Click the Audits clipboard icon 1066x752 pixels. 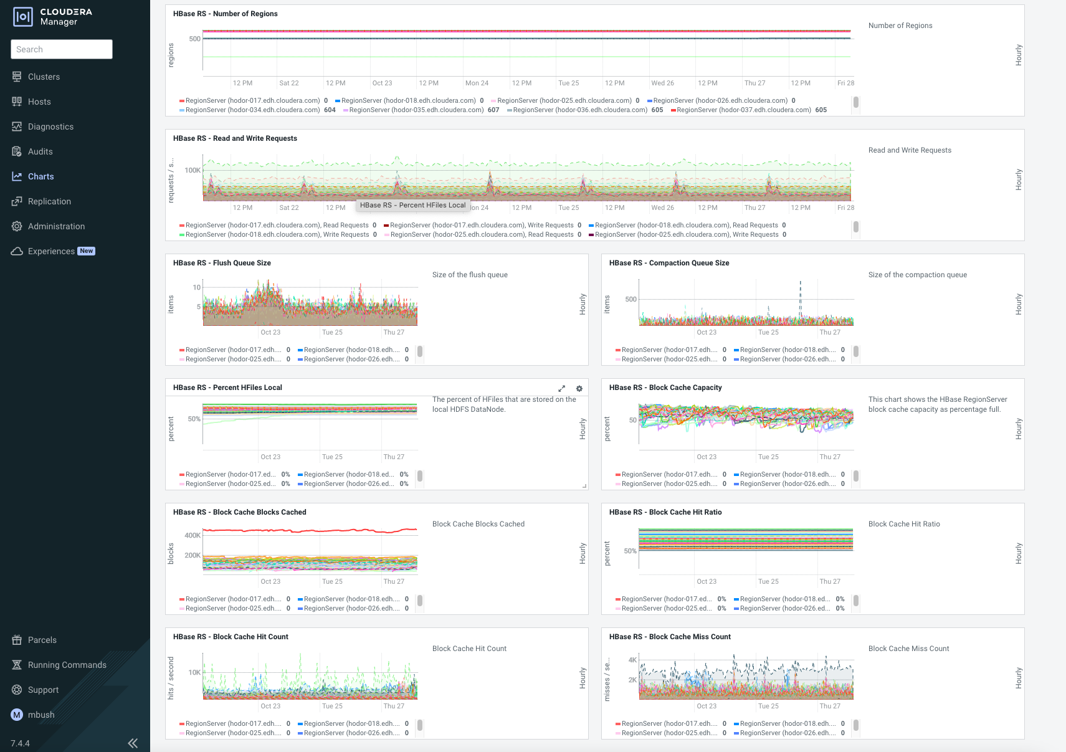coord(17,151)
